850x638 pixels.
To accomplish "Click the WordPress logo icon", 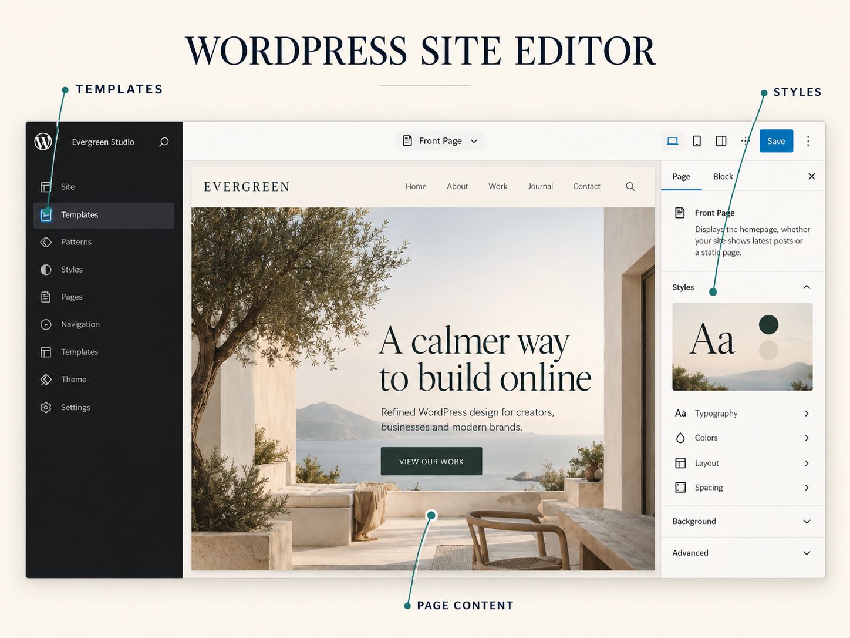I will [x=43, y=142].
